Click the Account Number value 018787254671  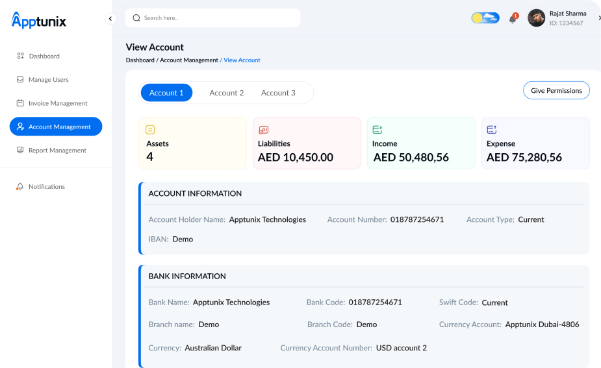(417, 220)
